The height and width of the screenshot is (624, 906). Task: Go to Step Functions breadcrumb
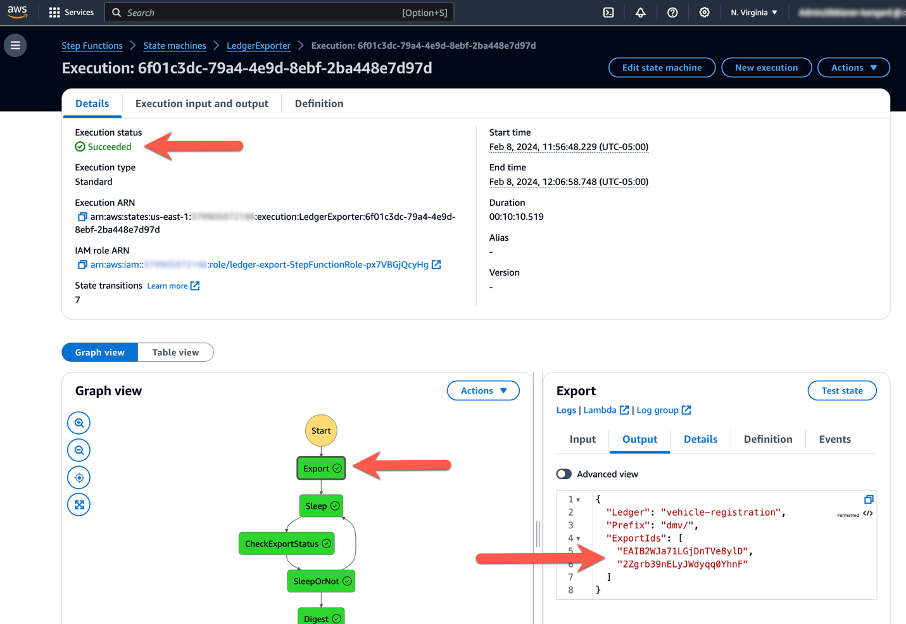(92, 46)
